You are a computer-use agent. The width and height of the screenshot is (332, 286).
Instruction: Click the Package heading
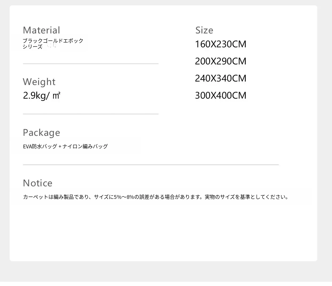tap(41, 133)
